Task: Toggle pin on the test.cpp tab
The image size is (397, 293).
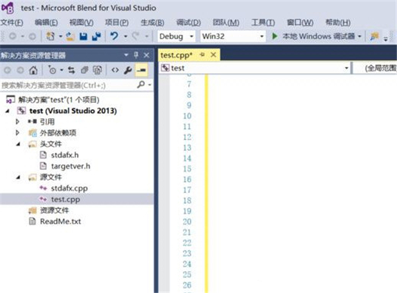Action: pos(203,54)
